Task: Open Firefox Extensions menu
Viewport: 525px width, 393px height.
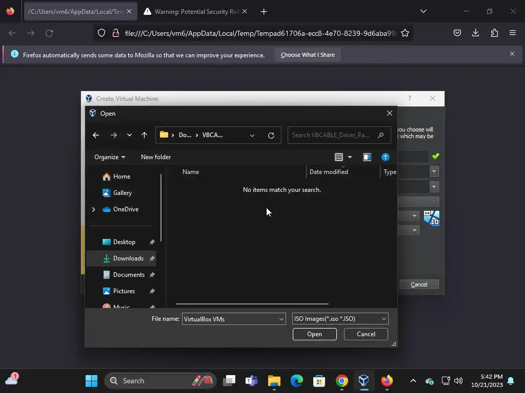Action: 494,33
